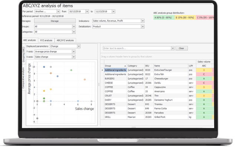Viewport: 236px width, 147px height.
Task: Select the Tiramisu row name
Action: pyautogui.click(x=171, y=104)
